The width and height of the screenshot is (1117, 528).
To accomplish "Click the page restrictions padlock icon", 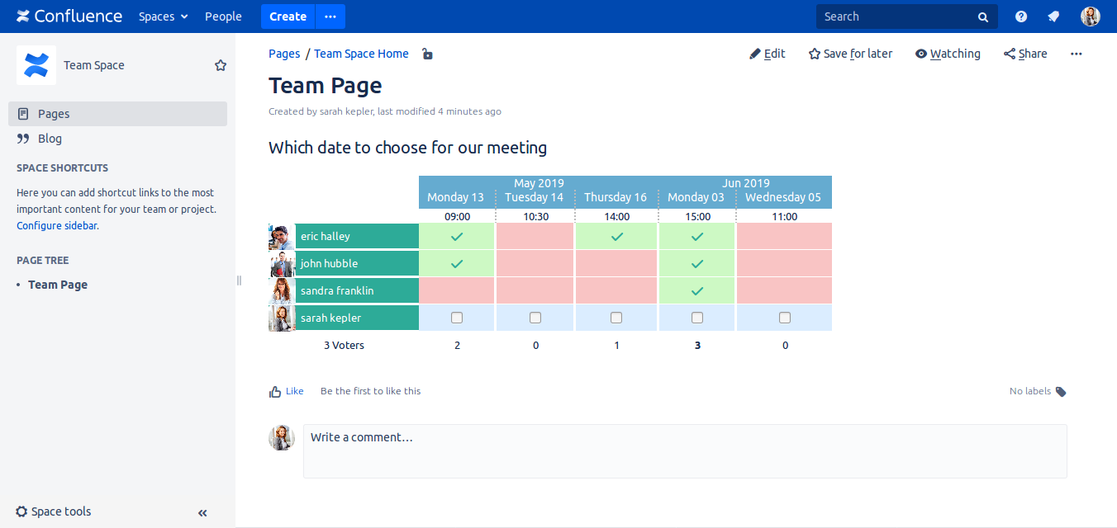I will pyautogui.click(x=427, y=54).
